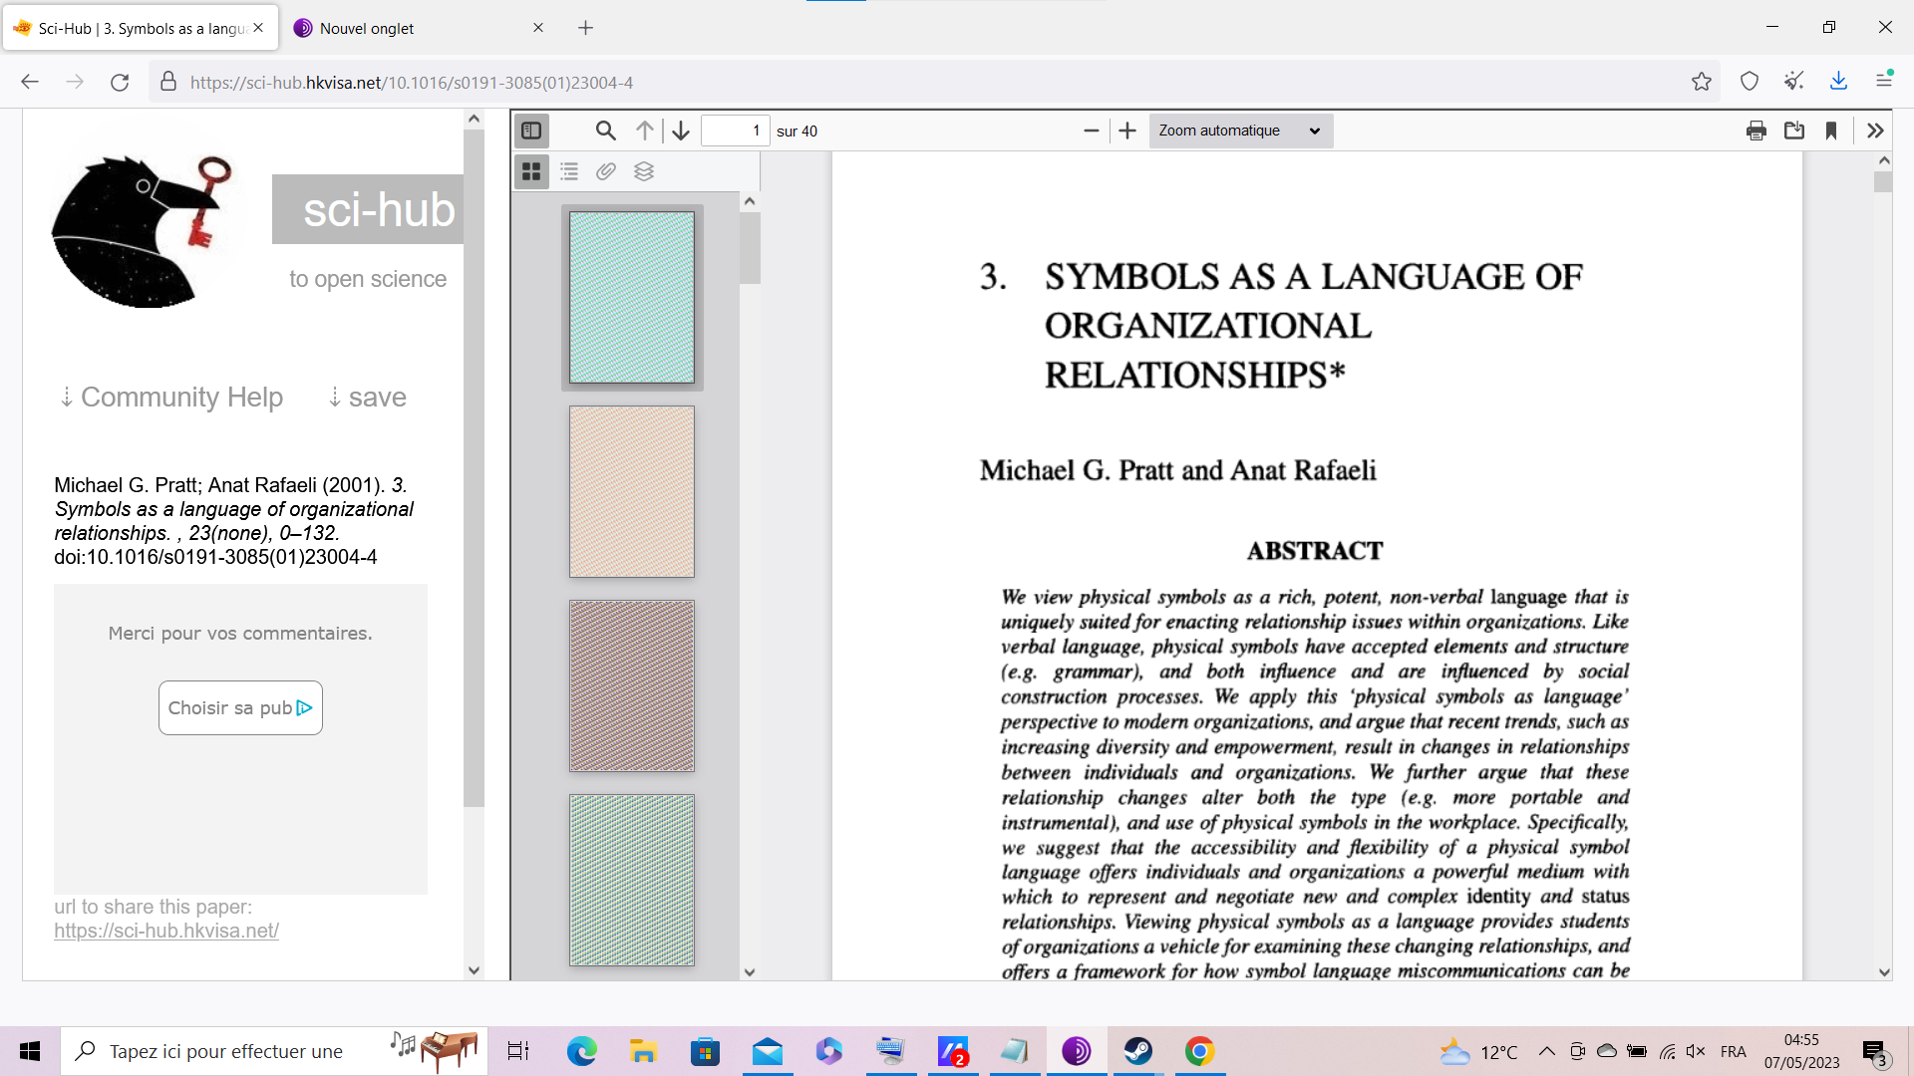This screenshot has height=1076, width=1914.
Task: Open the Zoom automatique dropdown
Action: [1240, 131]
